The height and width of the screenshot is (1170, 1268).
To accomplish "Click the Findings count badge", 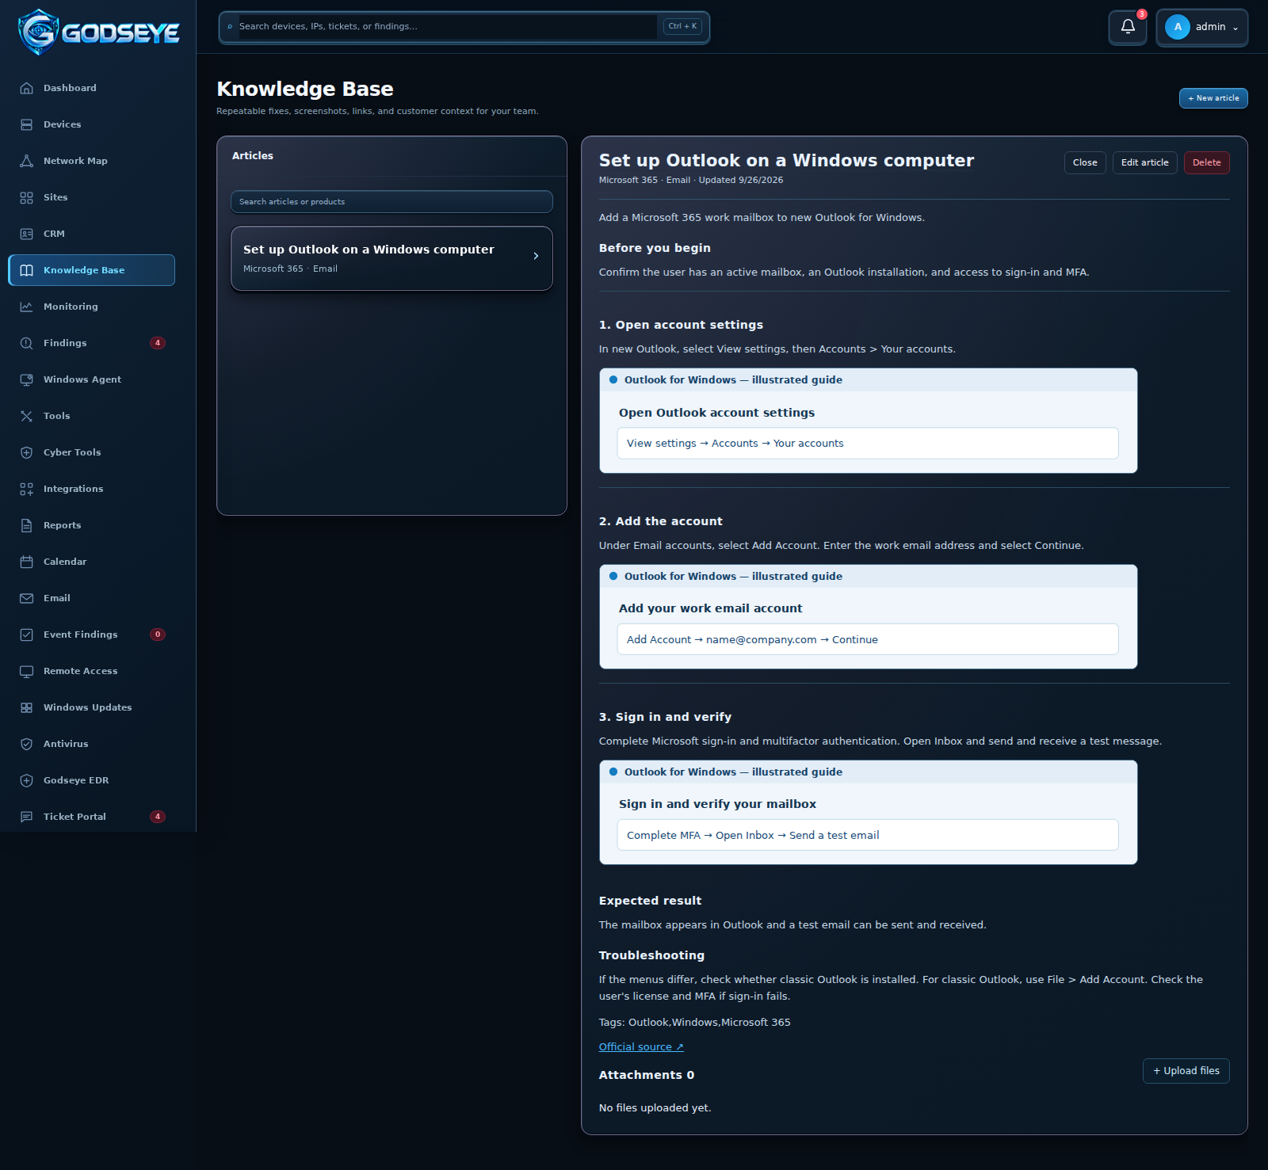I will (x=158, y=343).
